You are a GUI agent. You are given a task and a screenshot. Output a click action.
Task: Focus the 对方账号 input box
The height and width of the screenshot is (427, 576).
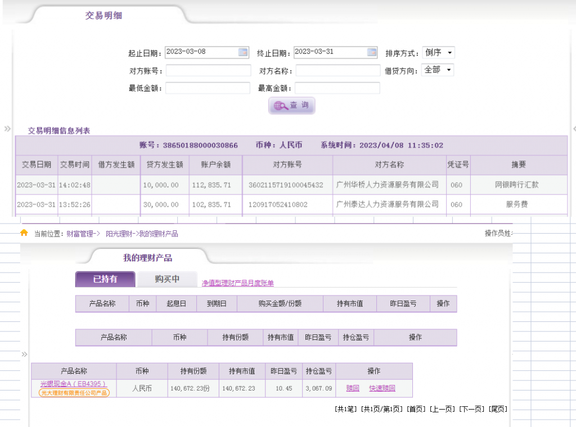coord(208,70)
